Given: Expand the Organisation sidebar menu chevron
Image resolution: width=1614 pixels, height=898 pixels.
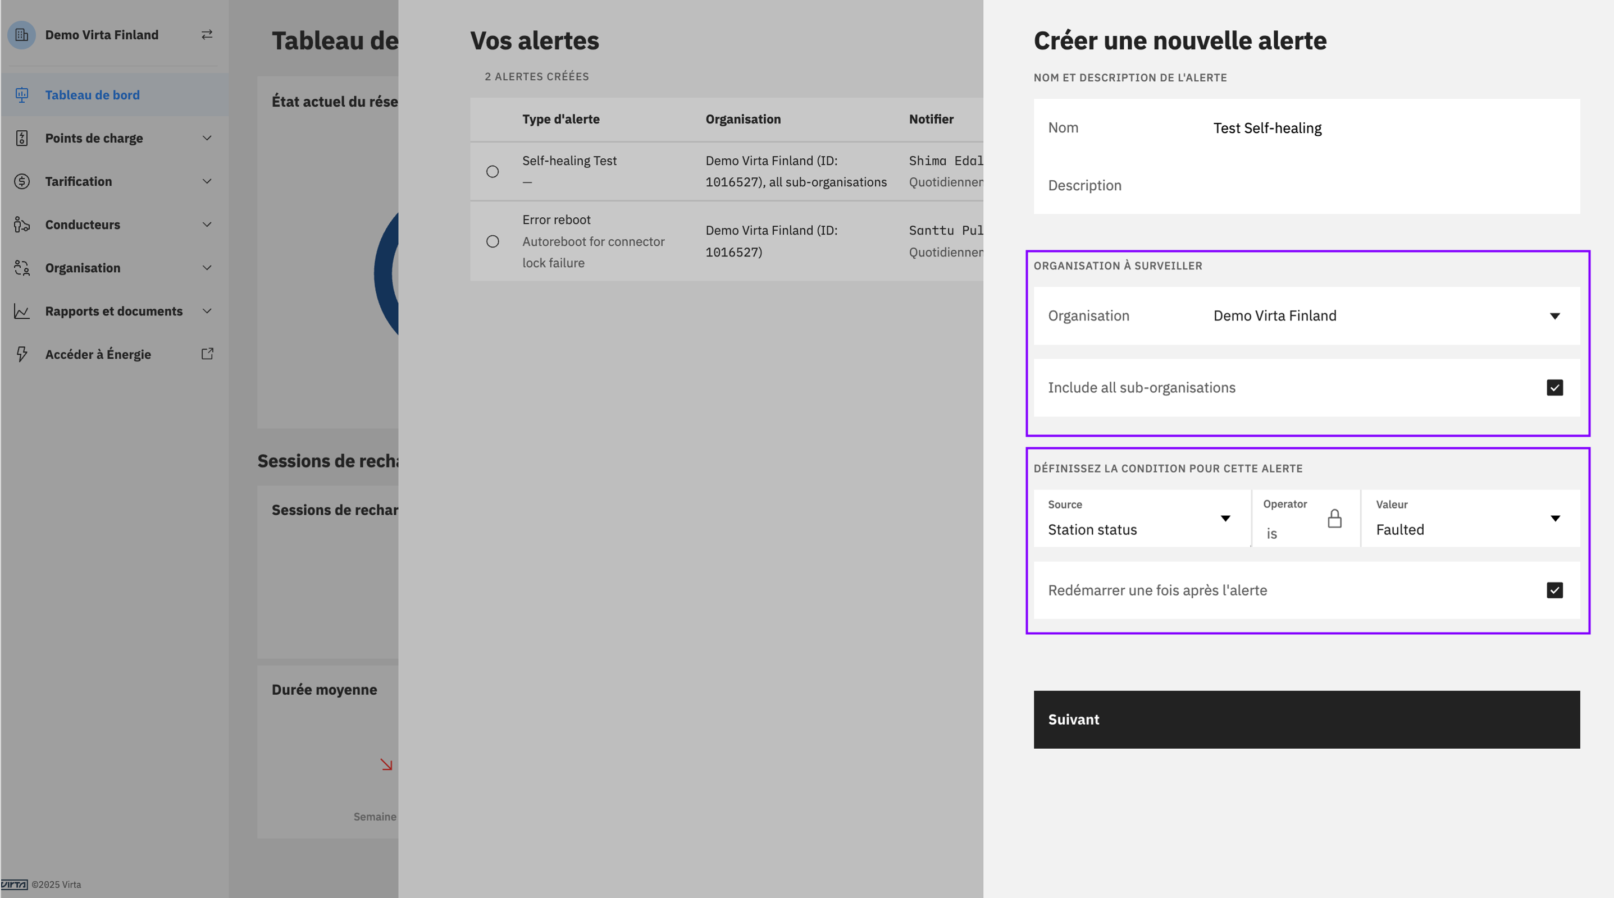Looking at the screenshot, I should point(207,267).
